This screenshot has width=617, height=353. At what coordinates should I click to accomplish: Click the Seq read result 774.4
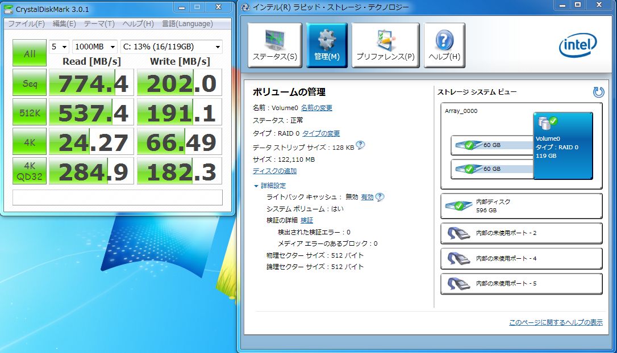click(91, 82)
